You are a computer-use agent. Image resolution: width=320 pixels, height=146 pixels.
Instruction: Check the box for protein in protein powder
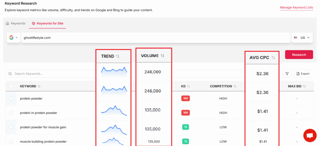click(11, 113)
